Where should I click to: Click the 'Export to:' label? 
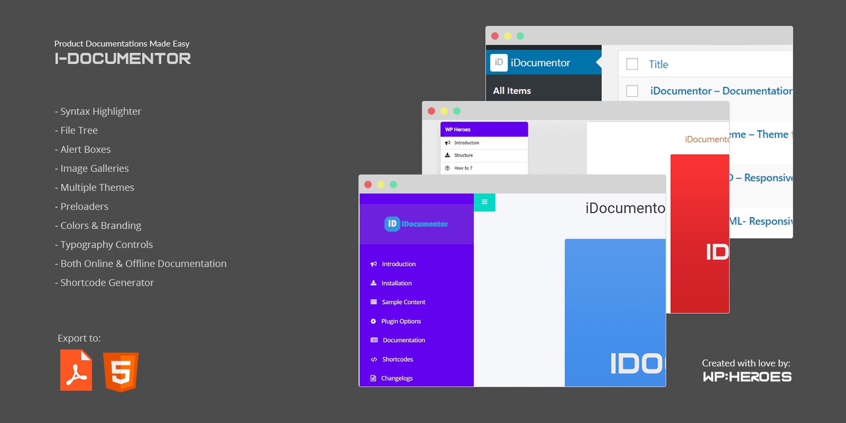[x=79, y=338]
